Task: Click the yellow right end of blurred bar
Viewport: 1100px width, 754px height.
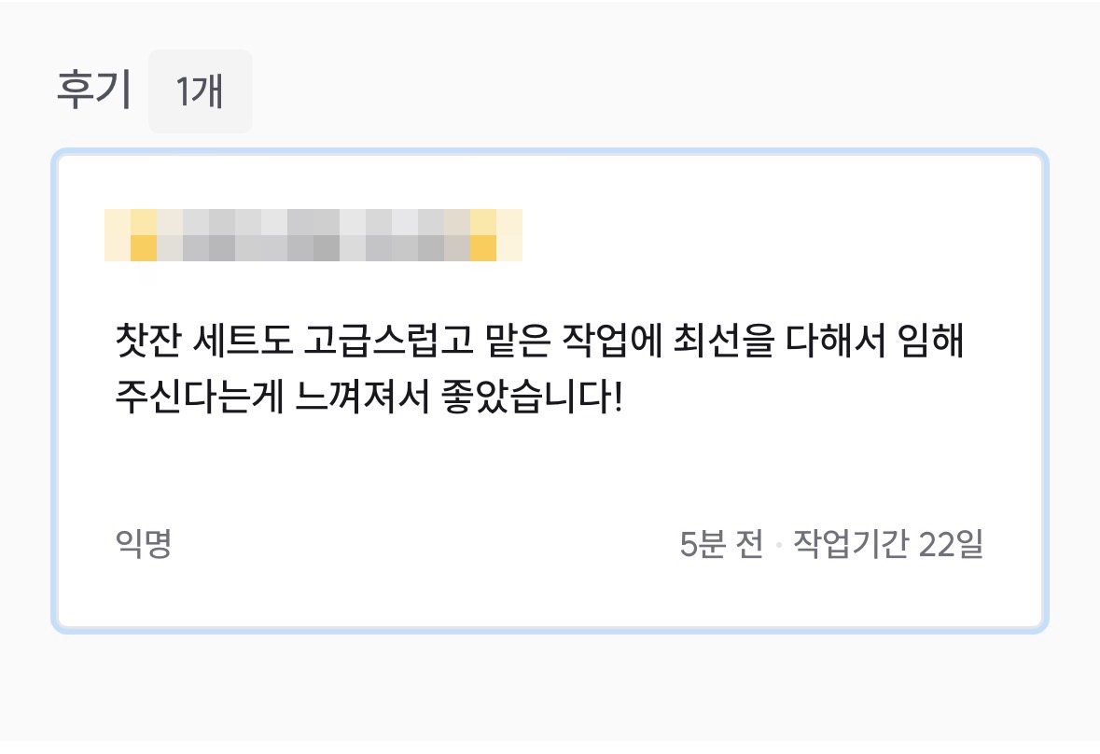Action: (x=483, y=236)
